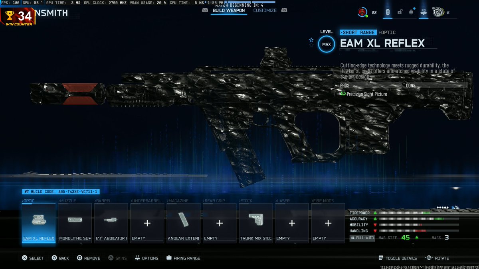Click the L1 bumper tab icon
The width and height of the screenshot is (479, 269).
coord(205,10)
